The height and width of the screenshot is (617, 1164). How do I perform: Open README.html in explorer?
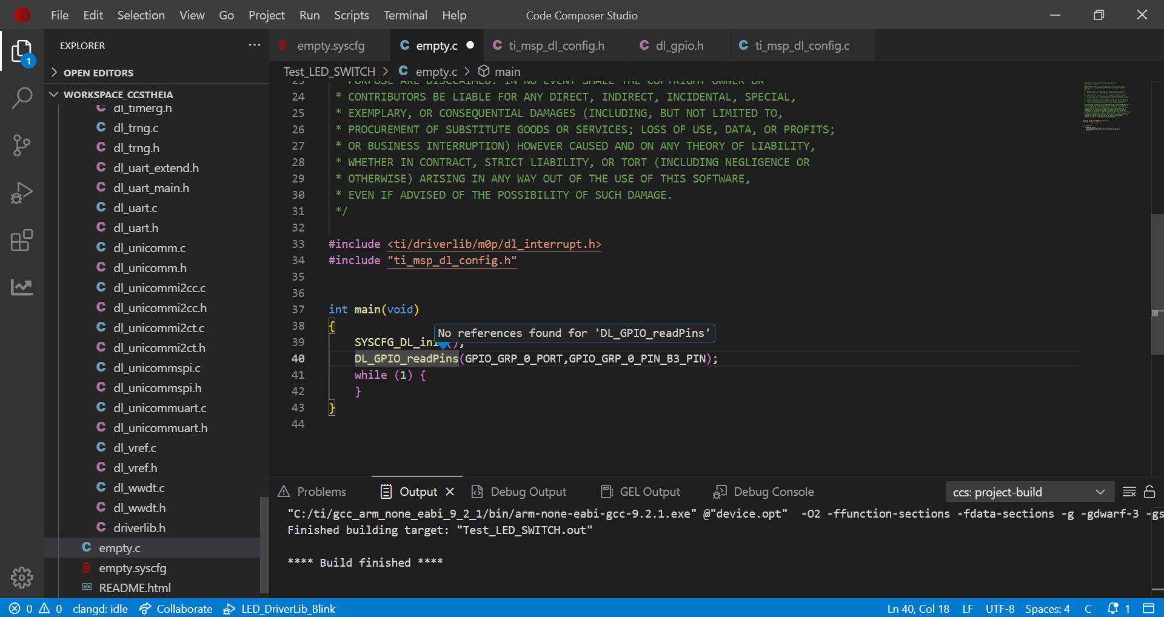point(135,588)
